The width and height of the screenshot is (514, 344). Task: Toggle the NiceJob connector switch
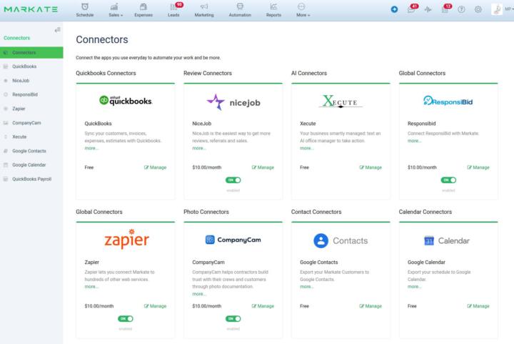233,180
